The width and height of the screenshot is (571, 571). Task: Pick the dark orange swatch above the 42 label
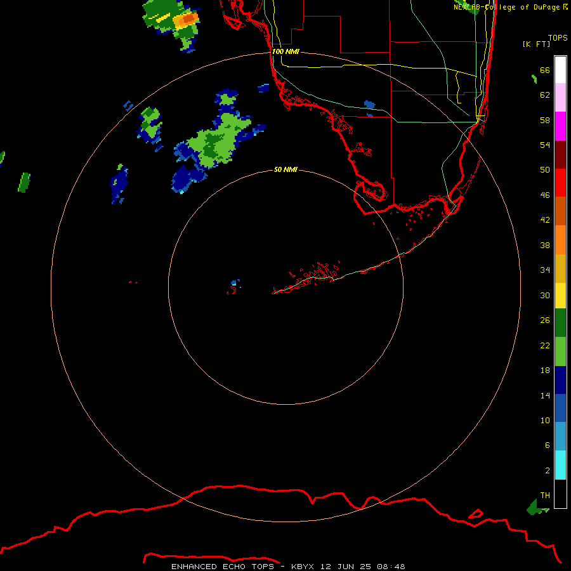tap(560, 211)
